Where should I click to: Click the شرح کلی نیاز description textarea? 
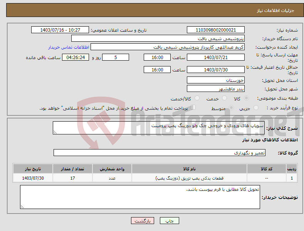pos(159,128)
